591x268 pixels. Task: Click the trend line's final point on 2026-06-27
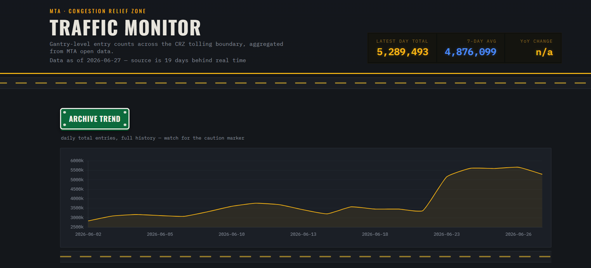point(542,174)
